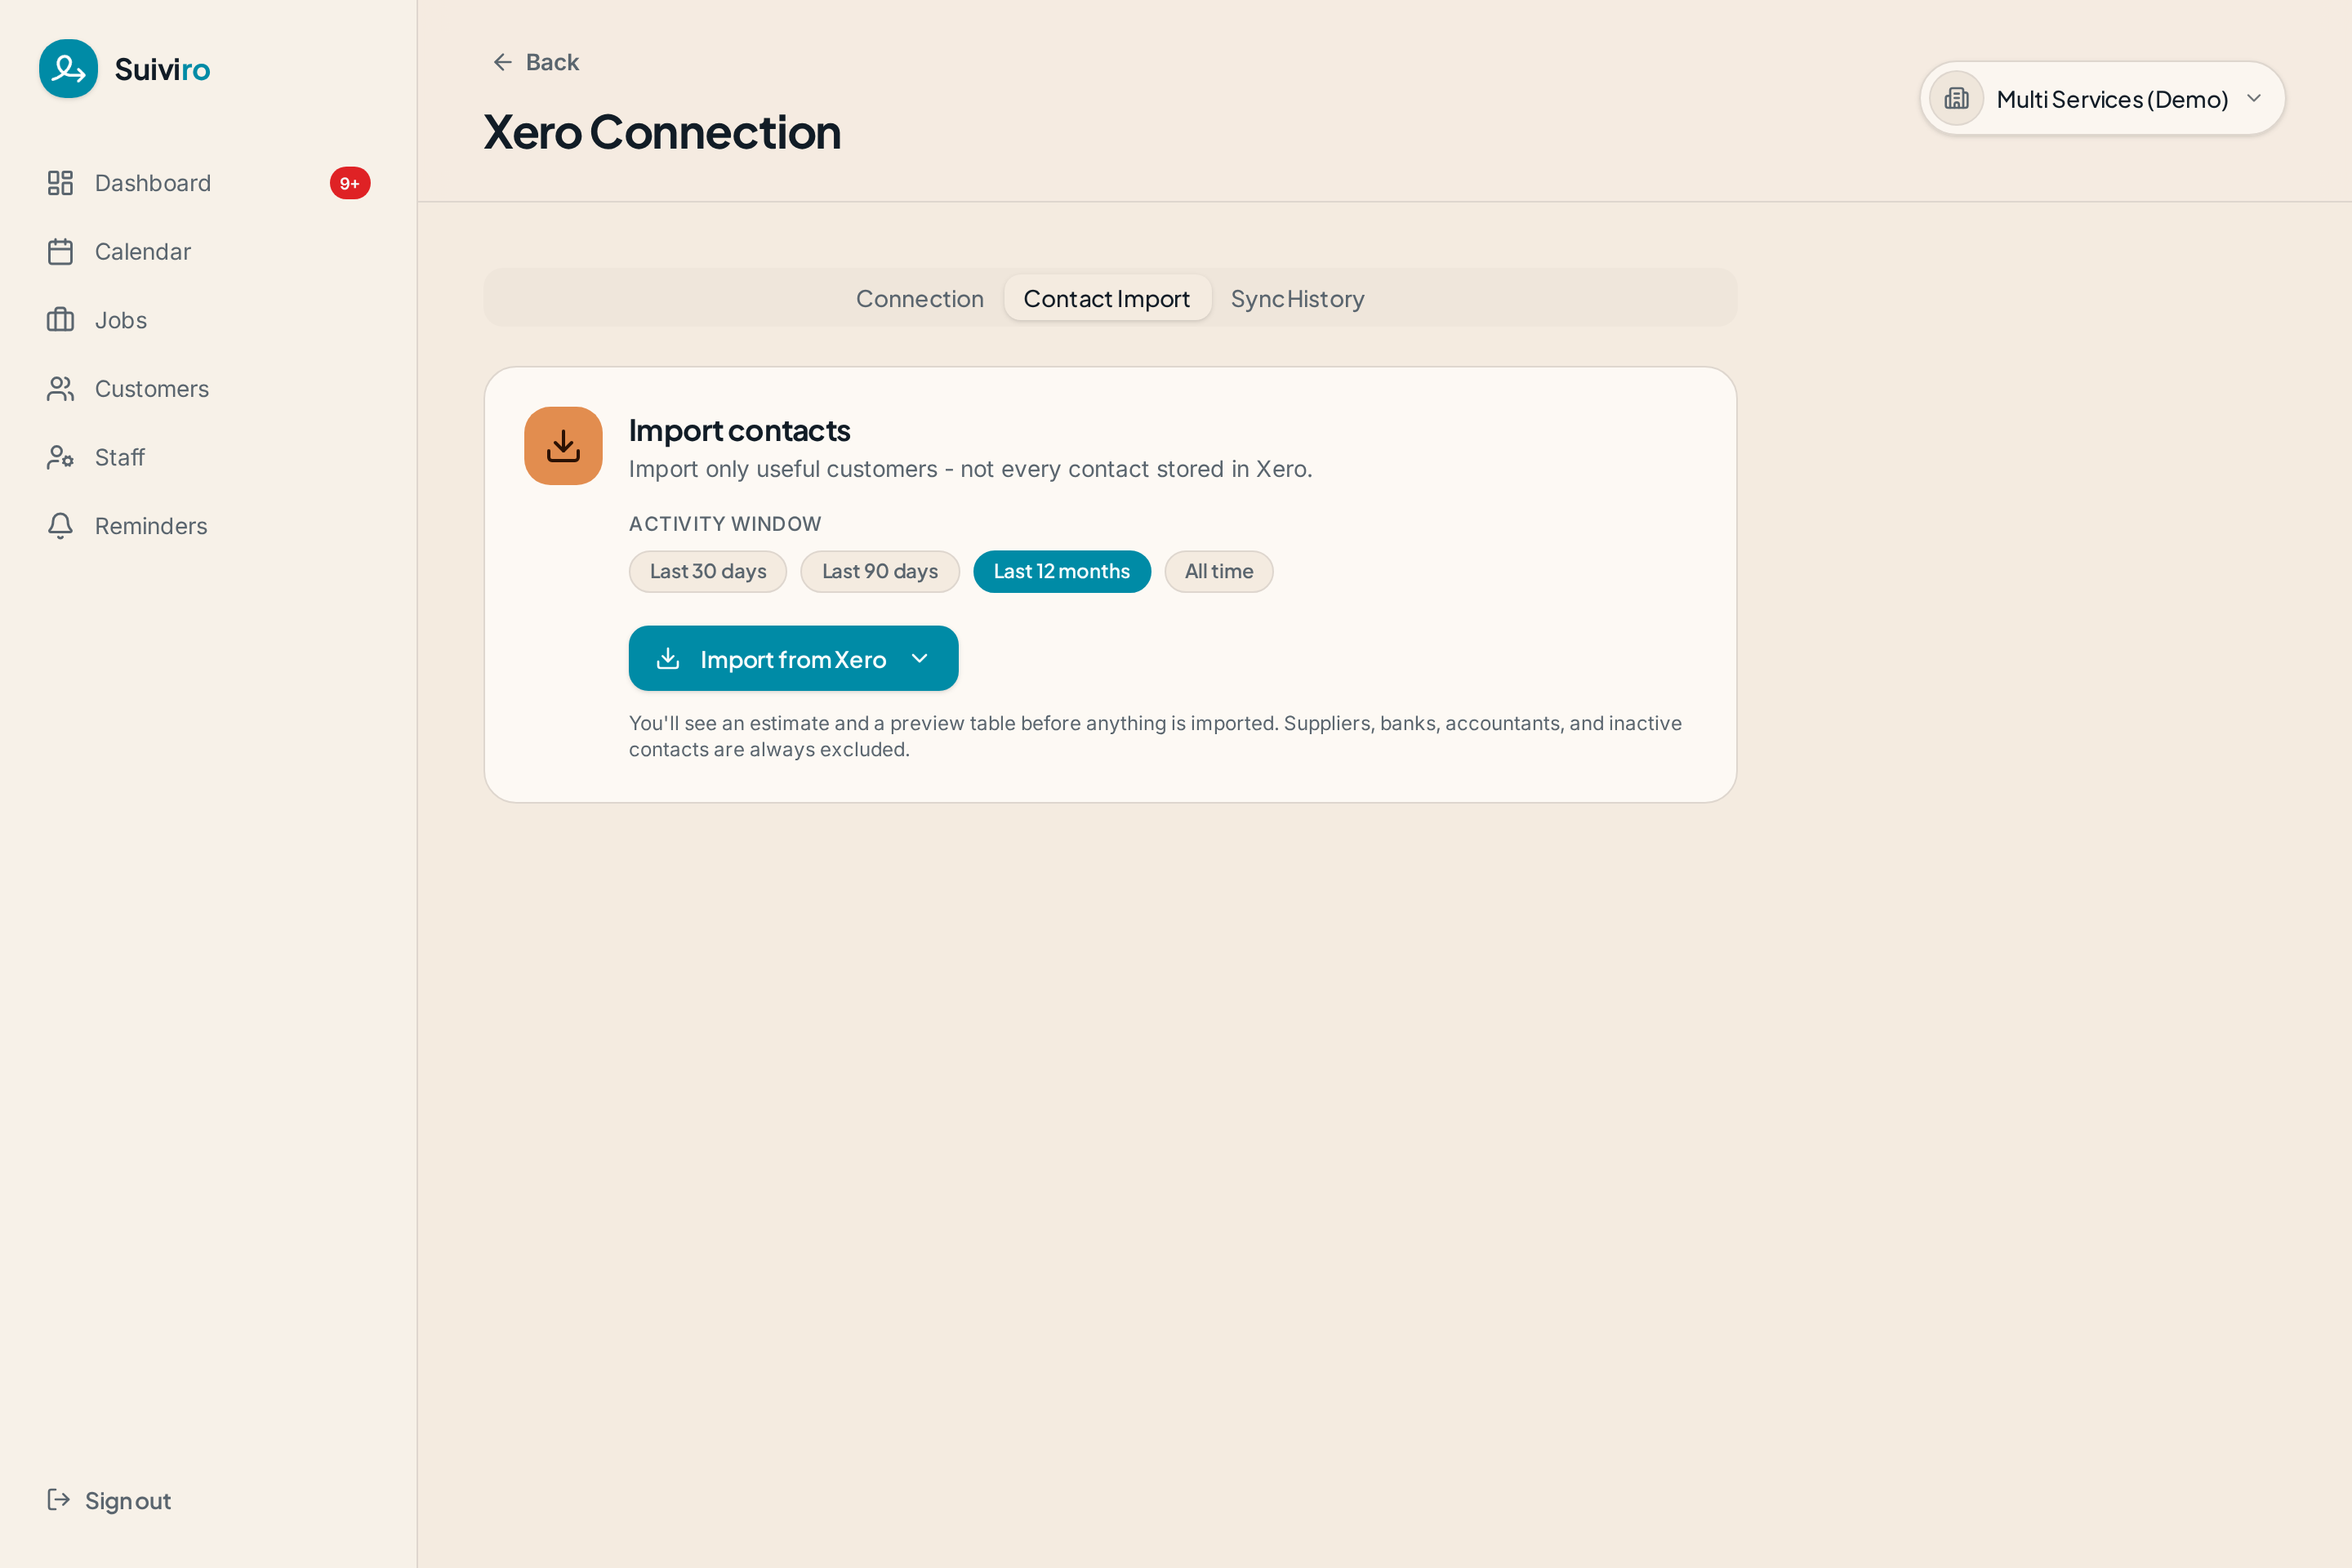Open the Multi Services (Demo) organization dropdown
The image size is (2352, 1568).
tap(2102, 99)
